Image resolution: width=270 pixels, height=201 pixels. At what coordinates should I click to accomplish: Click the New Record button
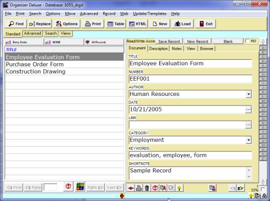pos(198,41)
